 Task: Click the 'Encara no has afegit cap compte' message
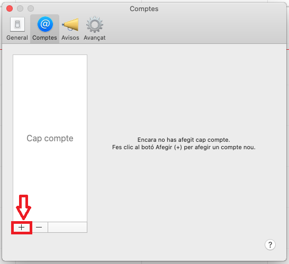point(184,140)
